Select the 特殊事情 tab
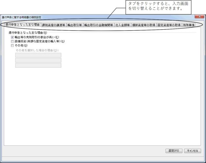 tap(188, 25)
